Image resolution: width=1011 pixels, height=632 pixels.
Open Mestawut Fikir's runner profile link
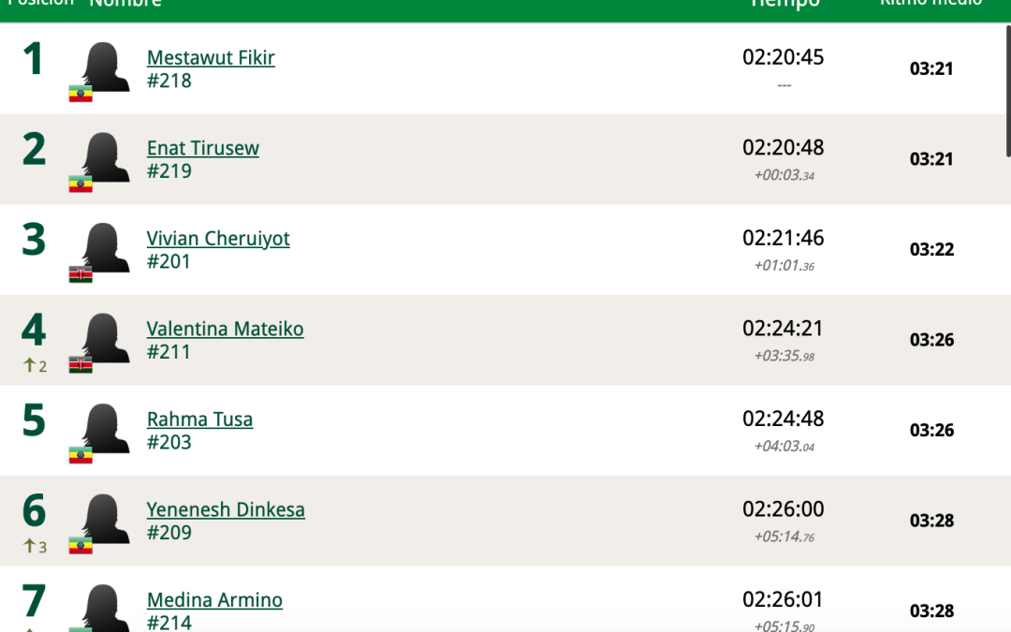pyautogui.click(x=211, y=58)
